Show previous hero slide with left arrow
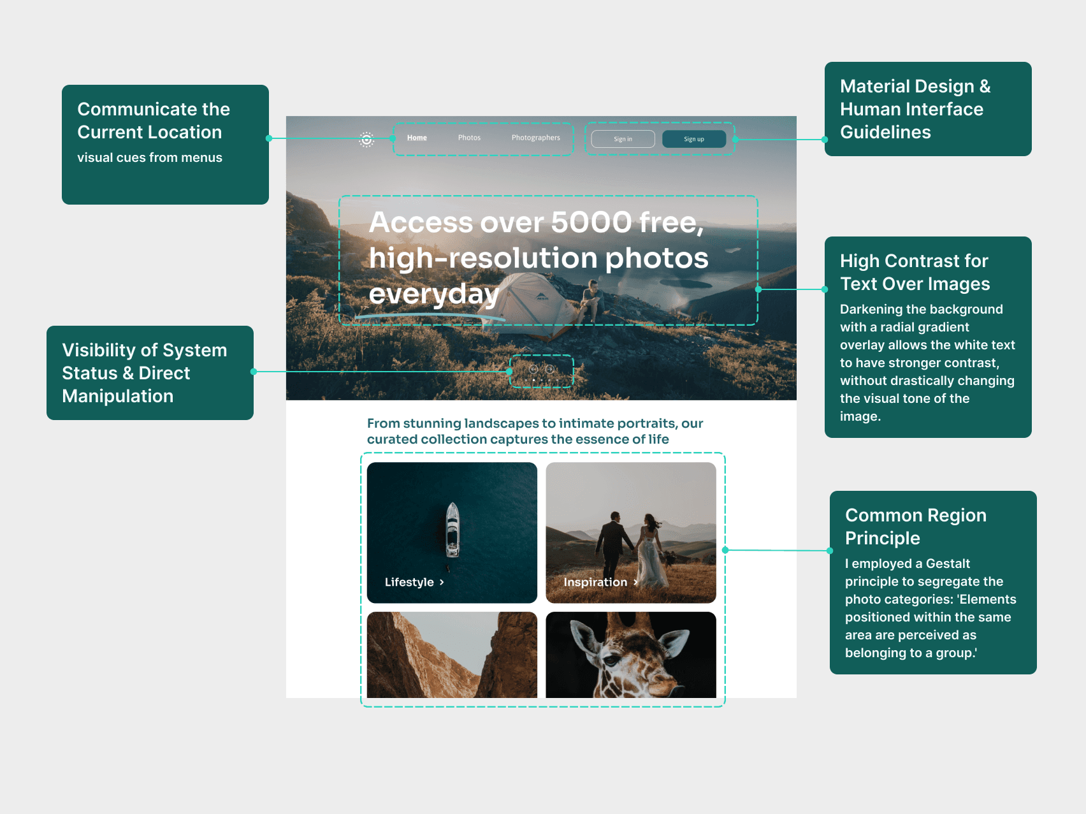Screen dimensions: 1086x814 coord(533,369)
